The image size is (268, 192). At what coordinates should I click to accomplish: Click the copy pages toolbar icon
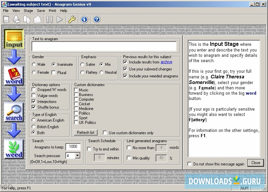pos(27,19)
